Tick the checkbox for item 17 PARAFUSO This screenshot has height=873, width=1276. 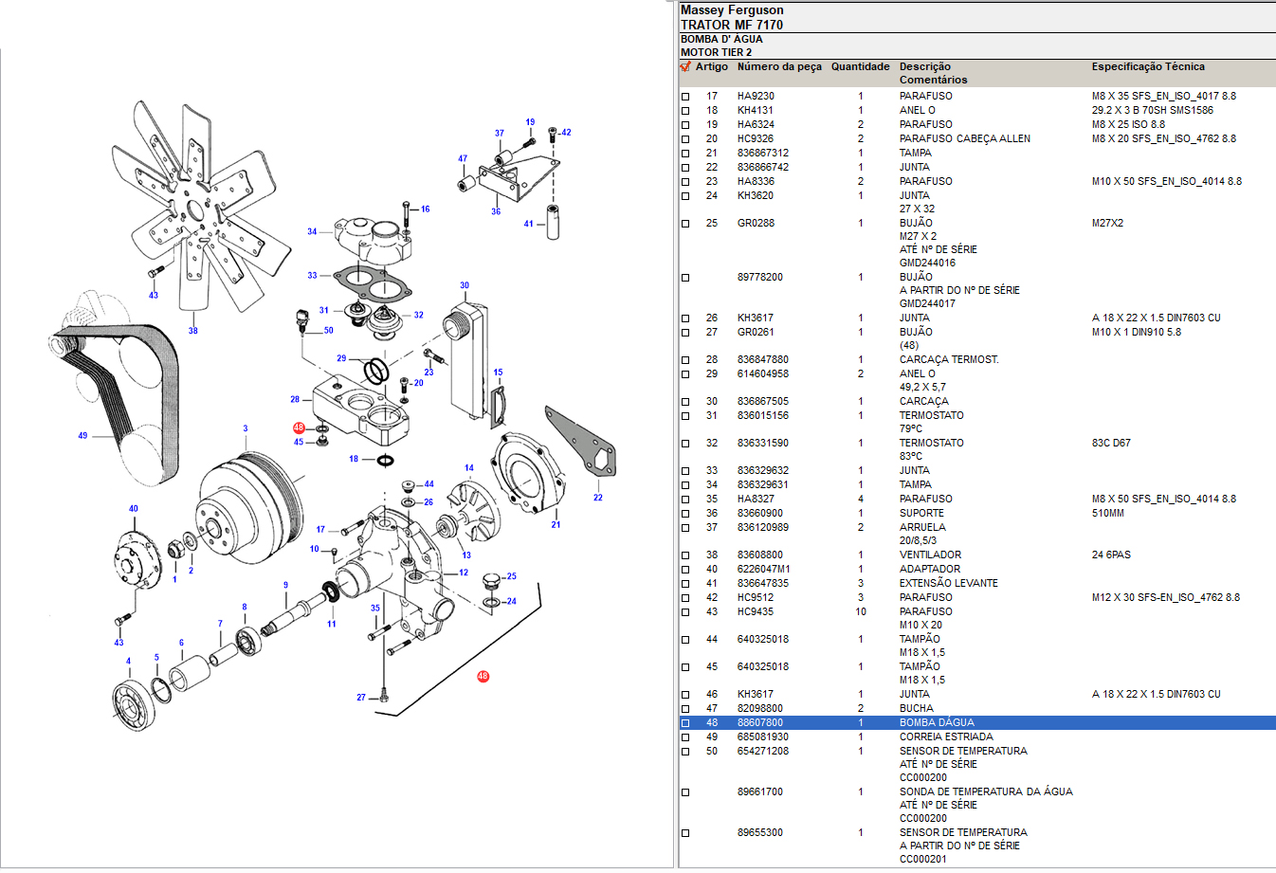pyautogui.click(x=685, y=97)
